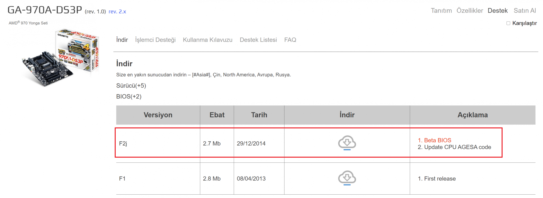Click the İndir section heading

coord(124,63)
